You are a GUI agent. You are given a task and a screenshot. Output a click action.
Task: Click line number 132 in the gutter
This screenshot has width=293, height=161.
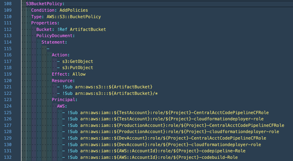point(8,157)
